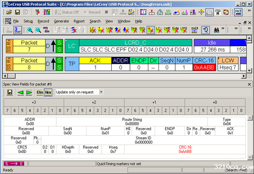254x174 pixels.
Task: Zoom out using the magnifier minus icon
Action: 38,30
